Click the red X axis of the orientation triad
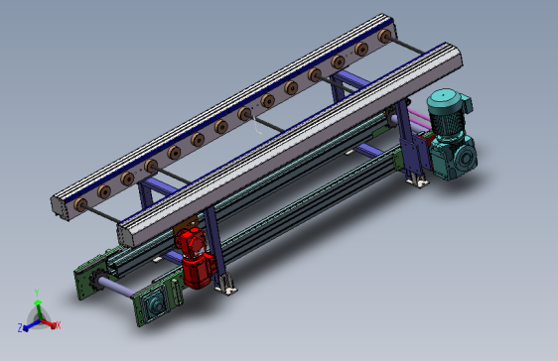Image resolution: width=558 pixels, height=361 pixels. (51, 323)
